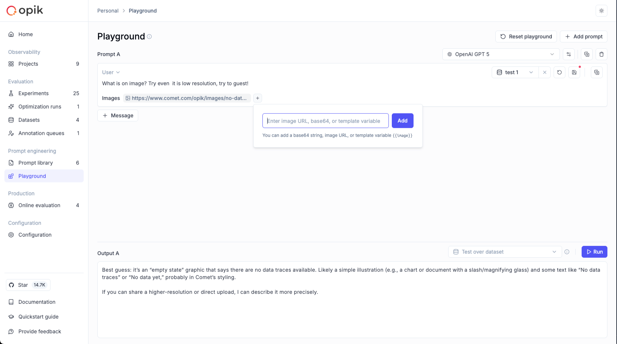
Task: Duplicate Prompt A via icon beside trash
Action: click(587, 54)
